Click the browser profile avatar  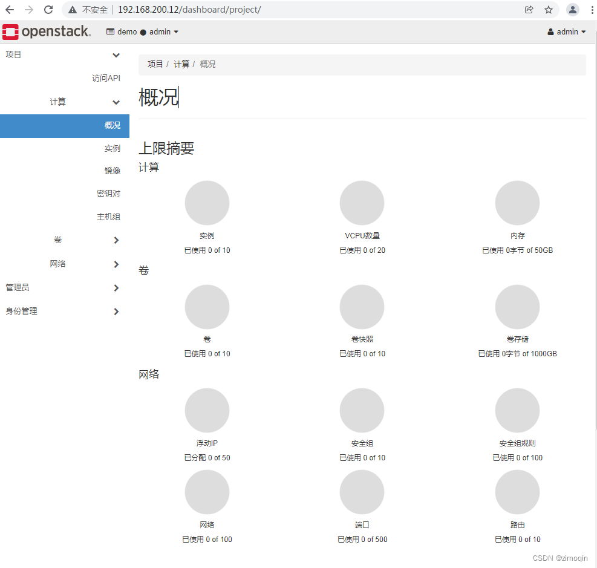572,10
